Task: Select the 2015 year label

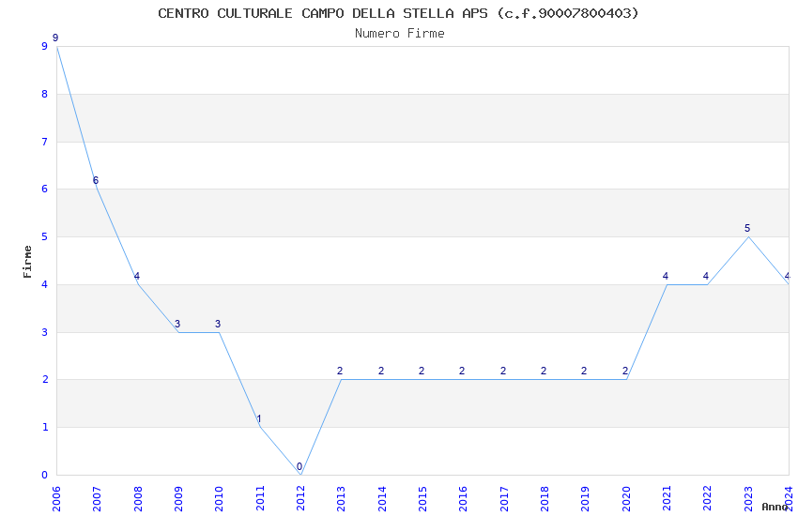Action: point(422,499)
